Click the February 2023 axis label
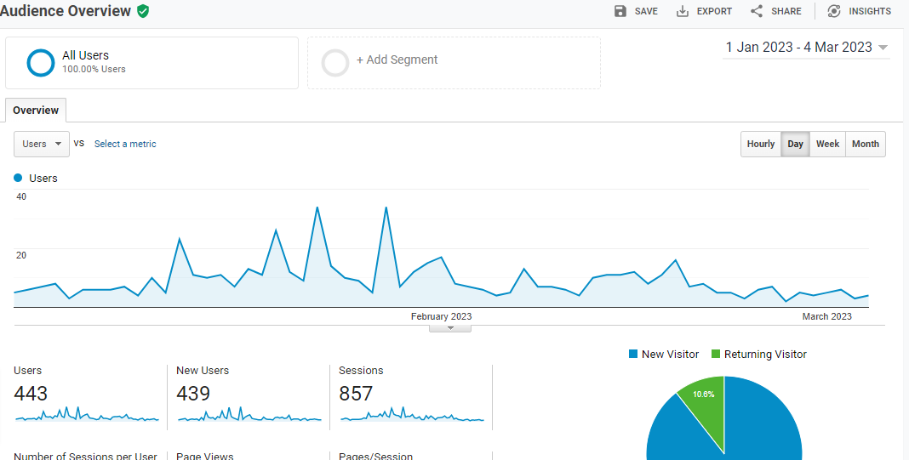909x460 pixels. pos(441,316)
